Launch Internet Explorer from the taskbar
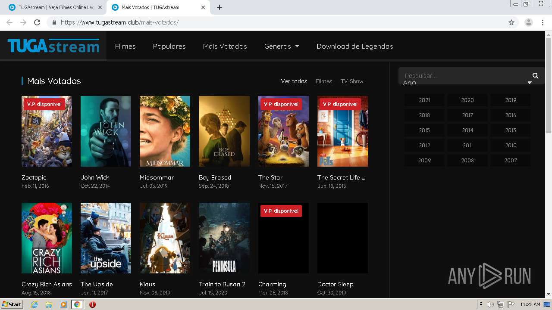The width and height of the screenshot is (552, 310). click(34, 304)
